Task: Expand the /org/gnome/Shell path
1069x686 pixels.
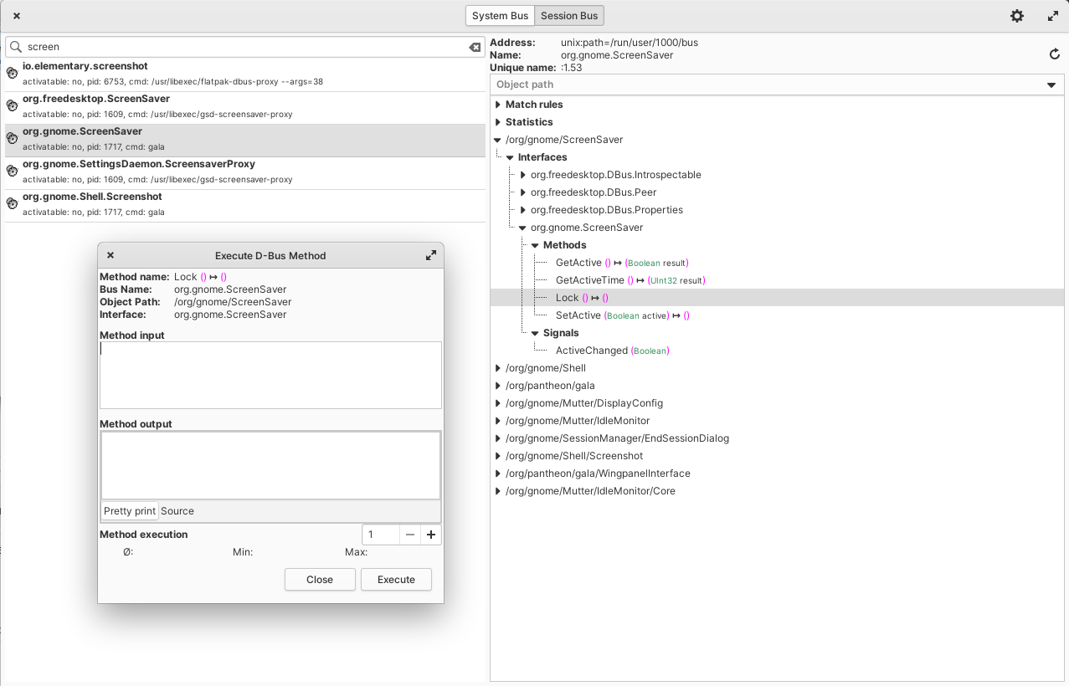Action: pyautogui.click(x=498, y=368)
